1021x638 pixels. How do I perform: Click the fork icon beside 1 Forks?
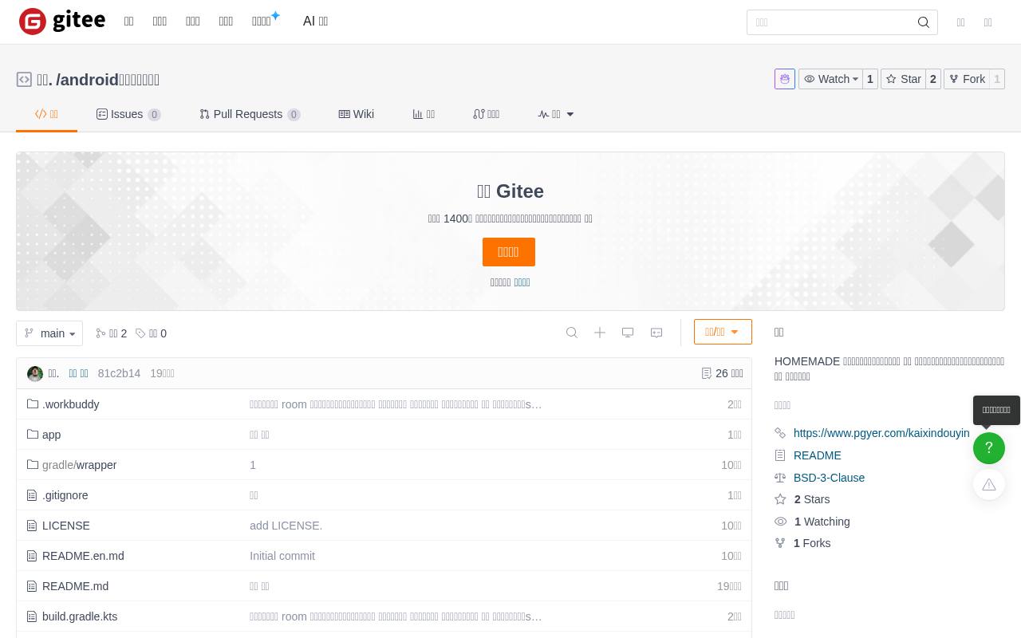[780, 543]
